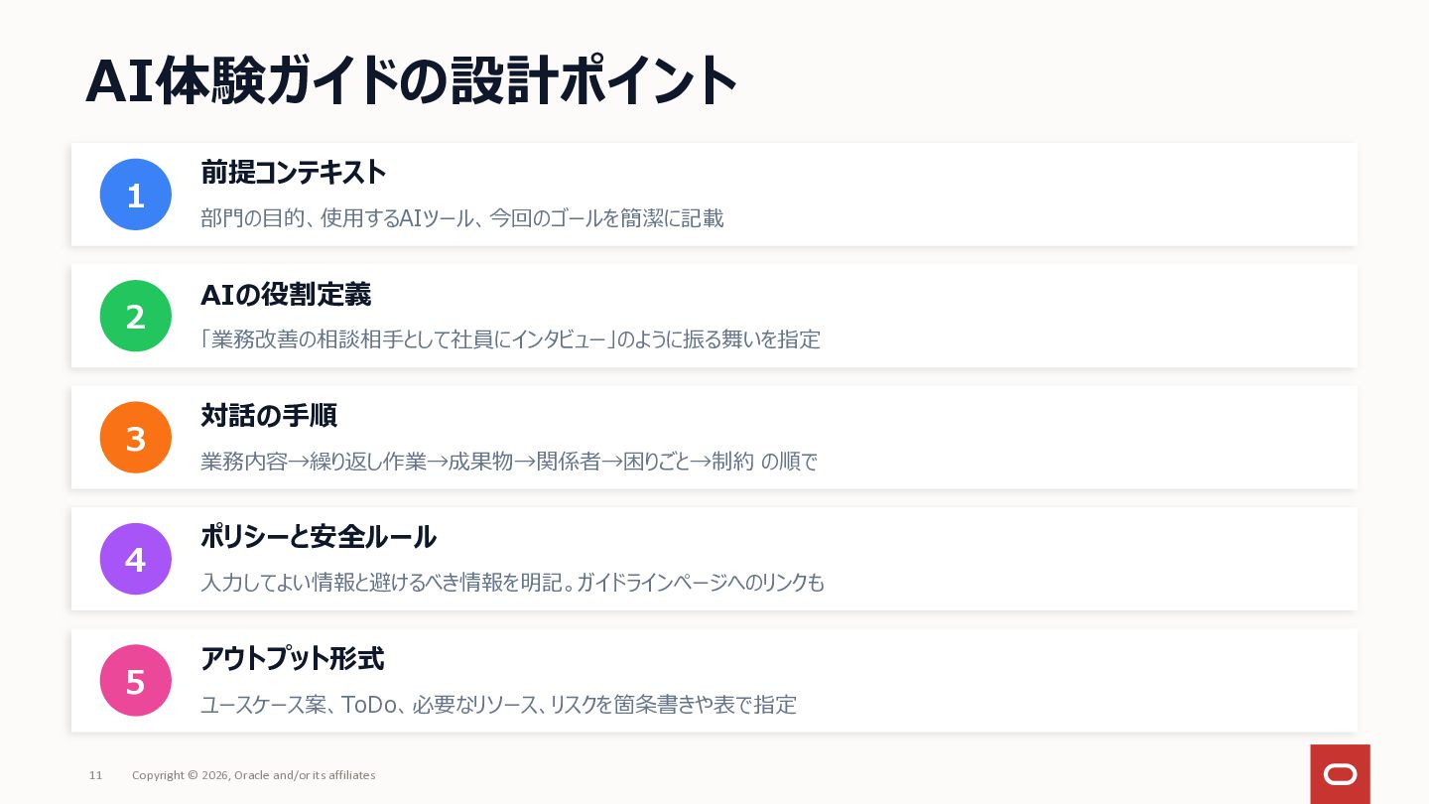
Task: Click the white card for item 4
Action: pyautogui.click(x=714, y=559)
